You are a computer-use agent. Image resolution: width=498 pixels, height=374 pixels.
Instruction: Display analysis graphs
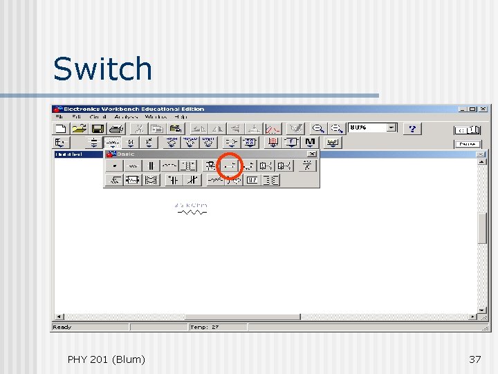coord(273,129)
